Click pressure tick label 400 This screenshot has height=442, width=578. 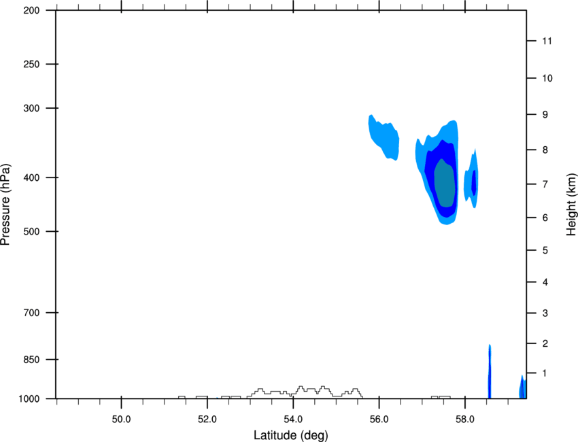pos(31,177)
